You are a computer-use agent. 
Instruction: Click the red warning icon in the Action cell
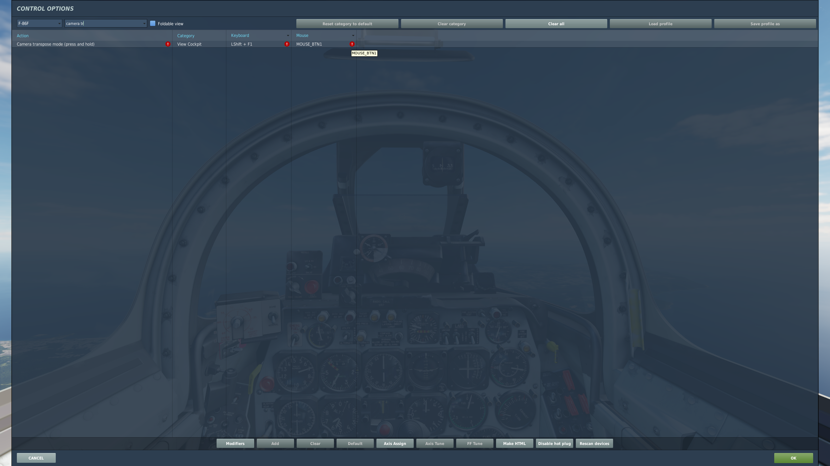click(168, 44)
